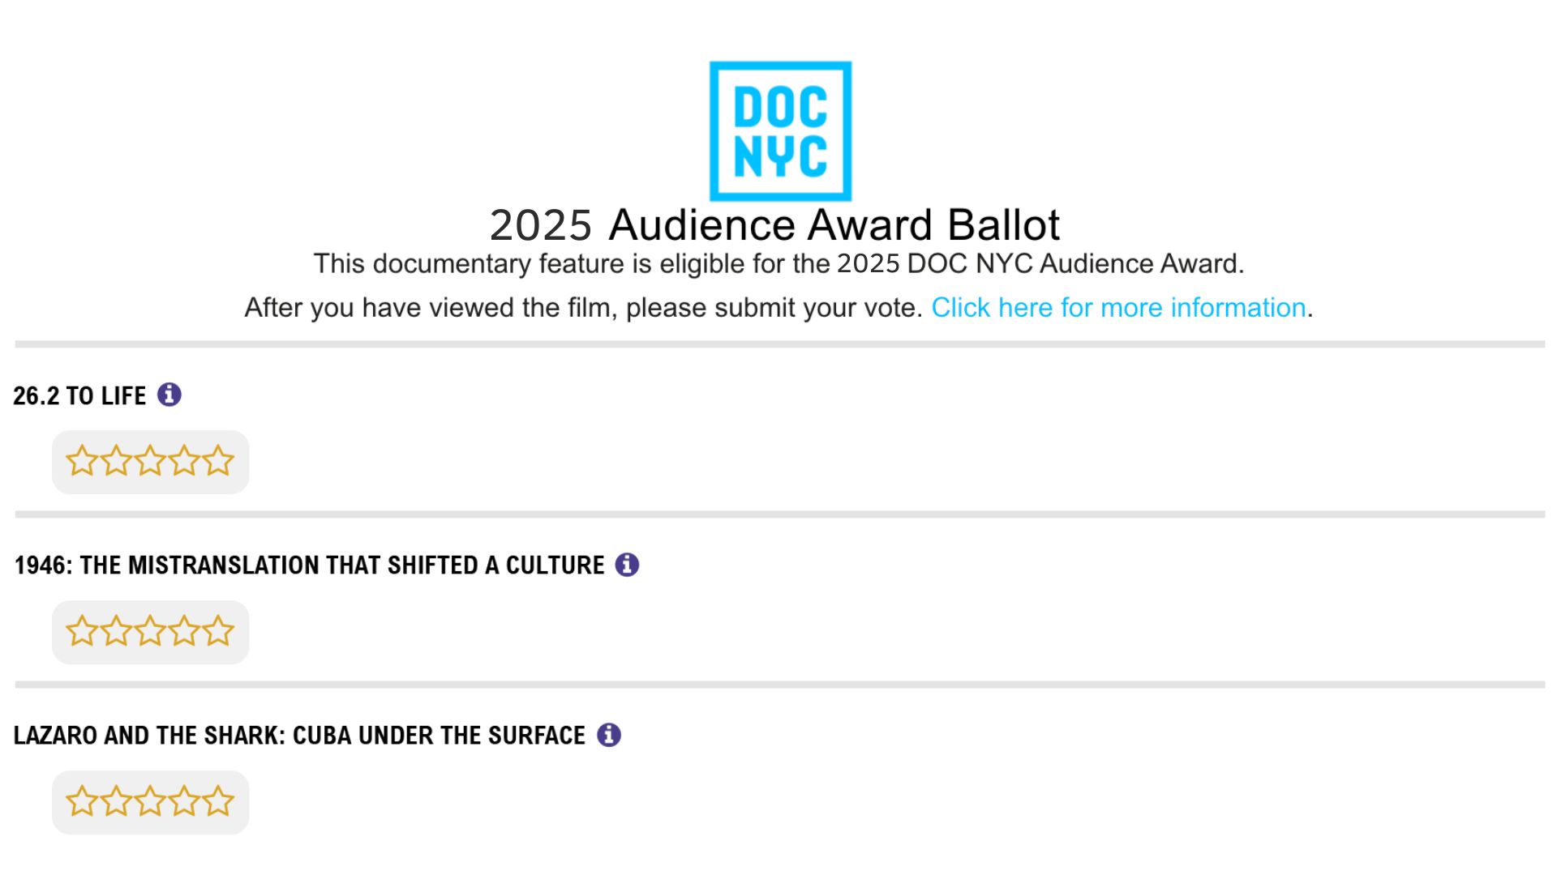Rate 26.2 To Life one star
1557x875 pixels.
pyautogui.click(x=82, y=461)
